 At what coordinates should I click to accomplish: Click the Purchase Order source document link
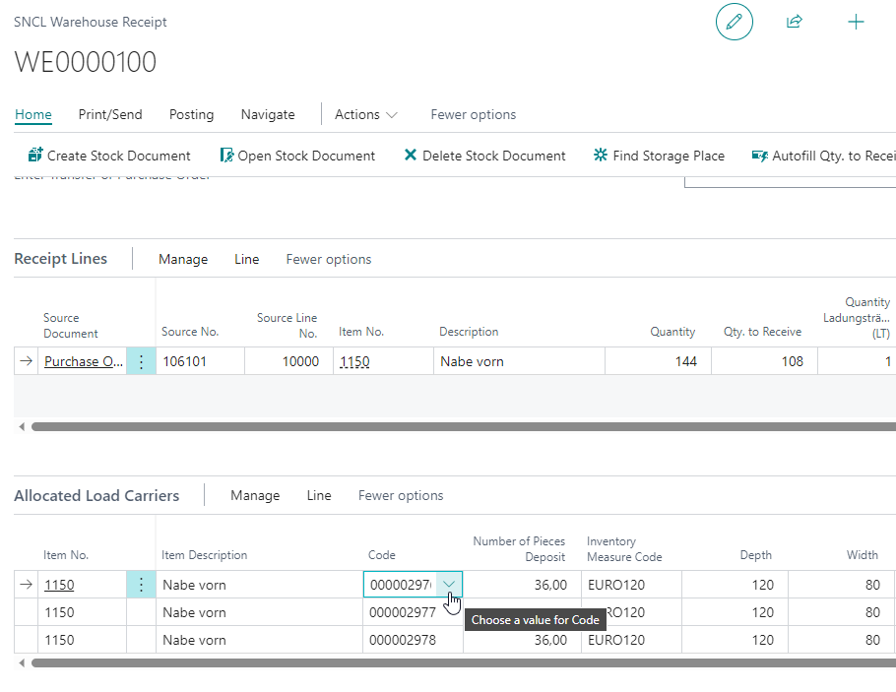coord(85,361)
